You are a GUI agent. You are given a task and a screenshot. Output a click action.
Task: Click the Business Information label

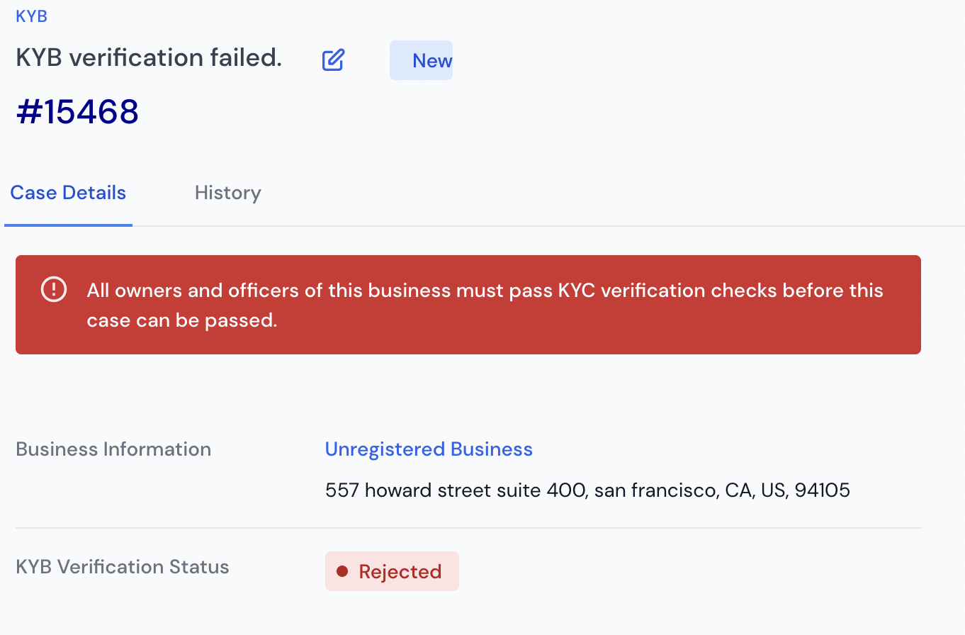tap(113, 449)
